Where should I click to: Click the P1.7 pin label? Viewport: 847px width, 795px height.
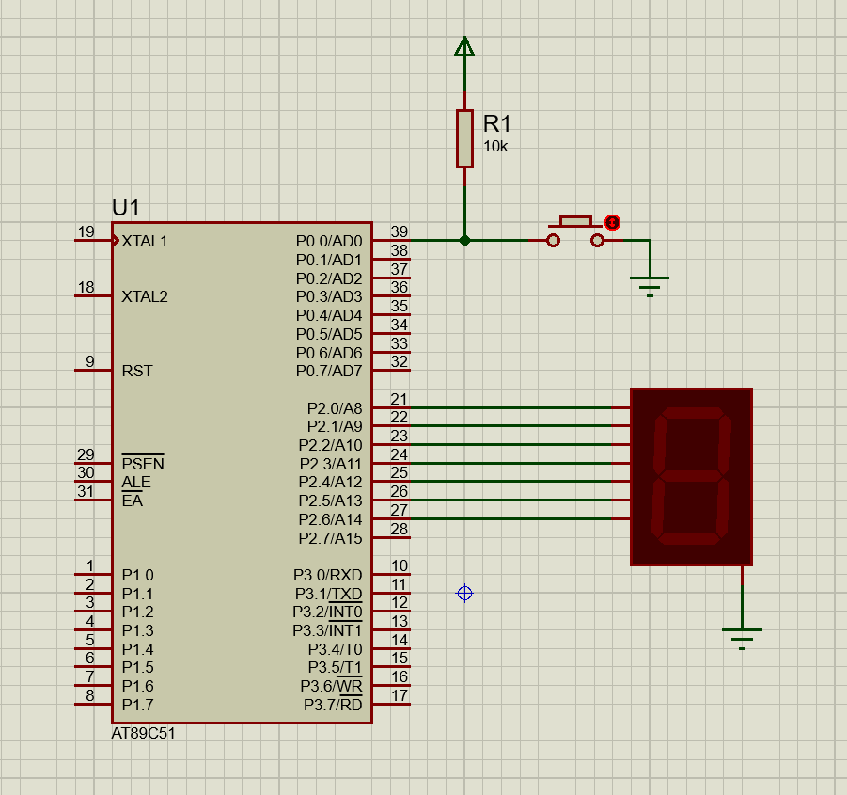pos(138,705)
